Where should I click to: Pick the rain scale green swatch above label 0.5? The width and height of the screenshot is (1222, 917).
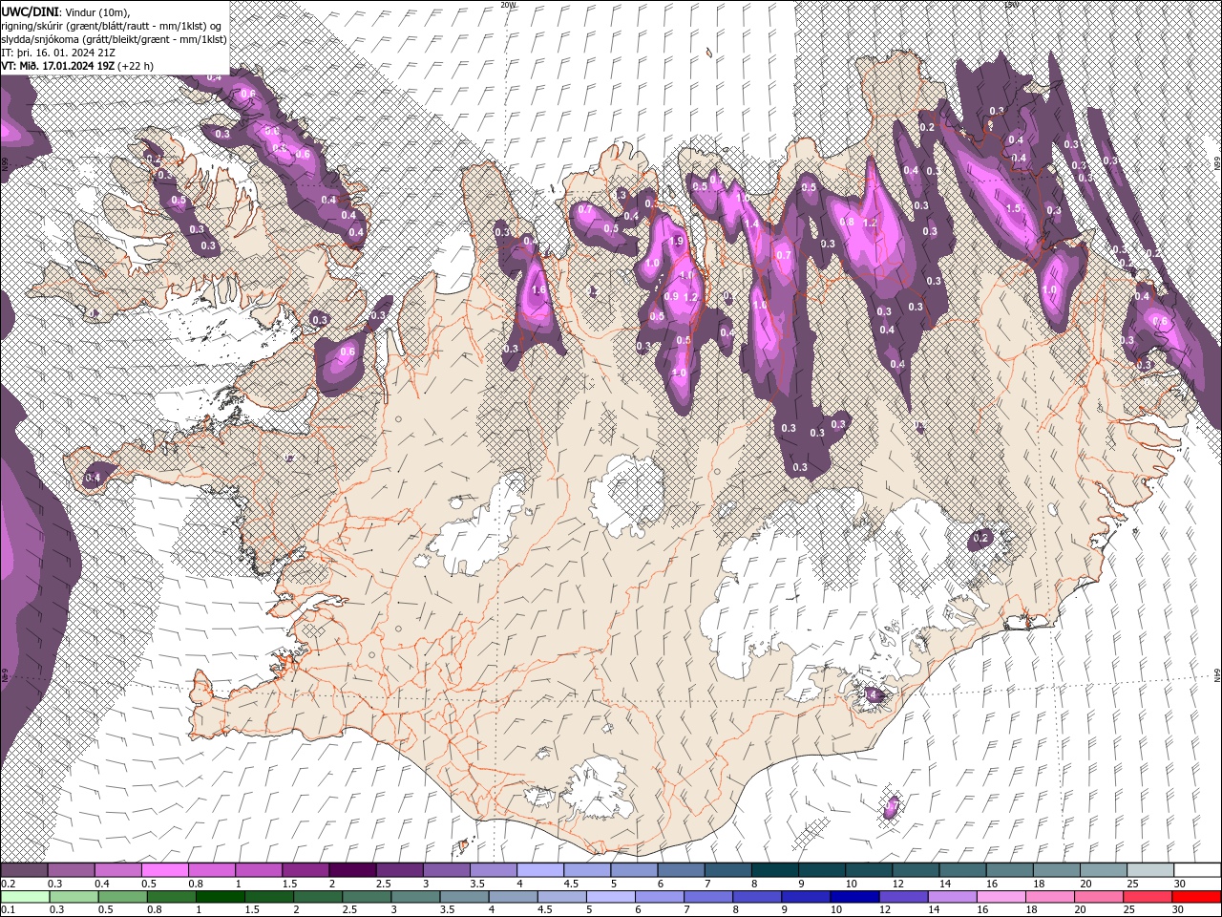(122, 897)
